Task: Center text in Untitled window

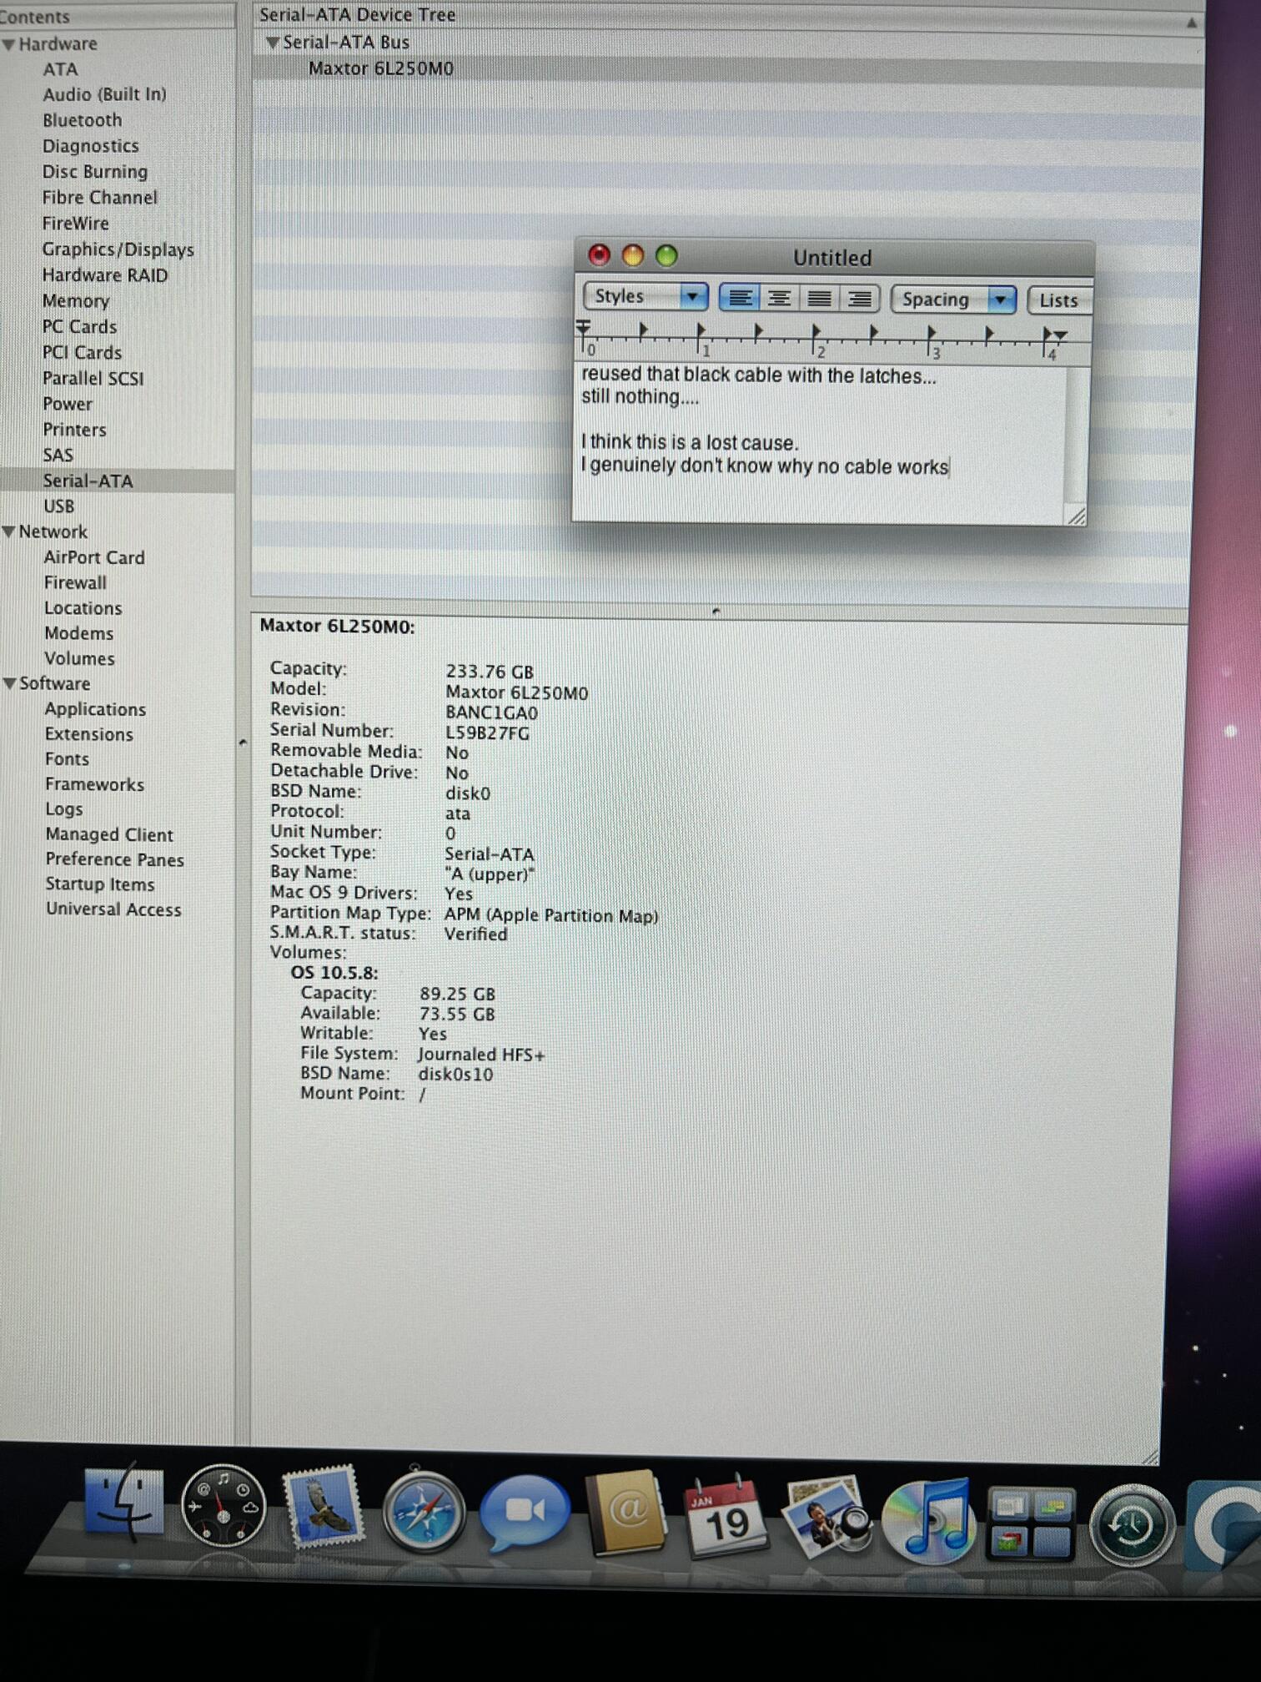Action: point(779,298)
